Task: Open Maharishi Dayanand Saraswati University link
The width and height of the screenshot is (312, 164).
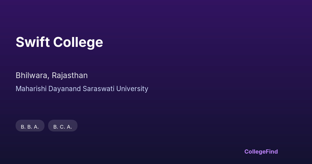Action: 82,89
